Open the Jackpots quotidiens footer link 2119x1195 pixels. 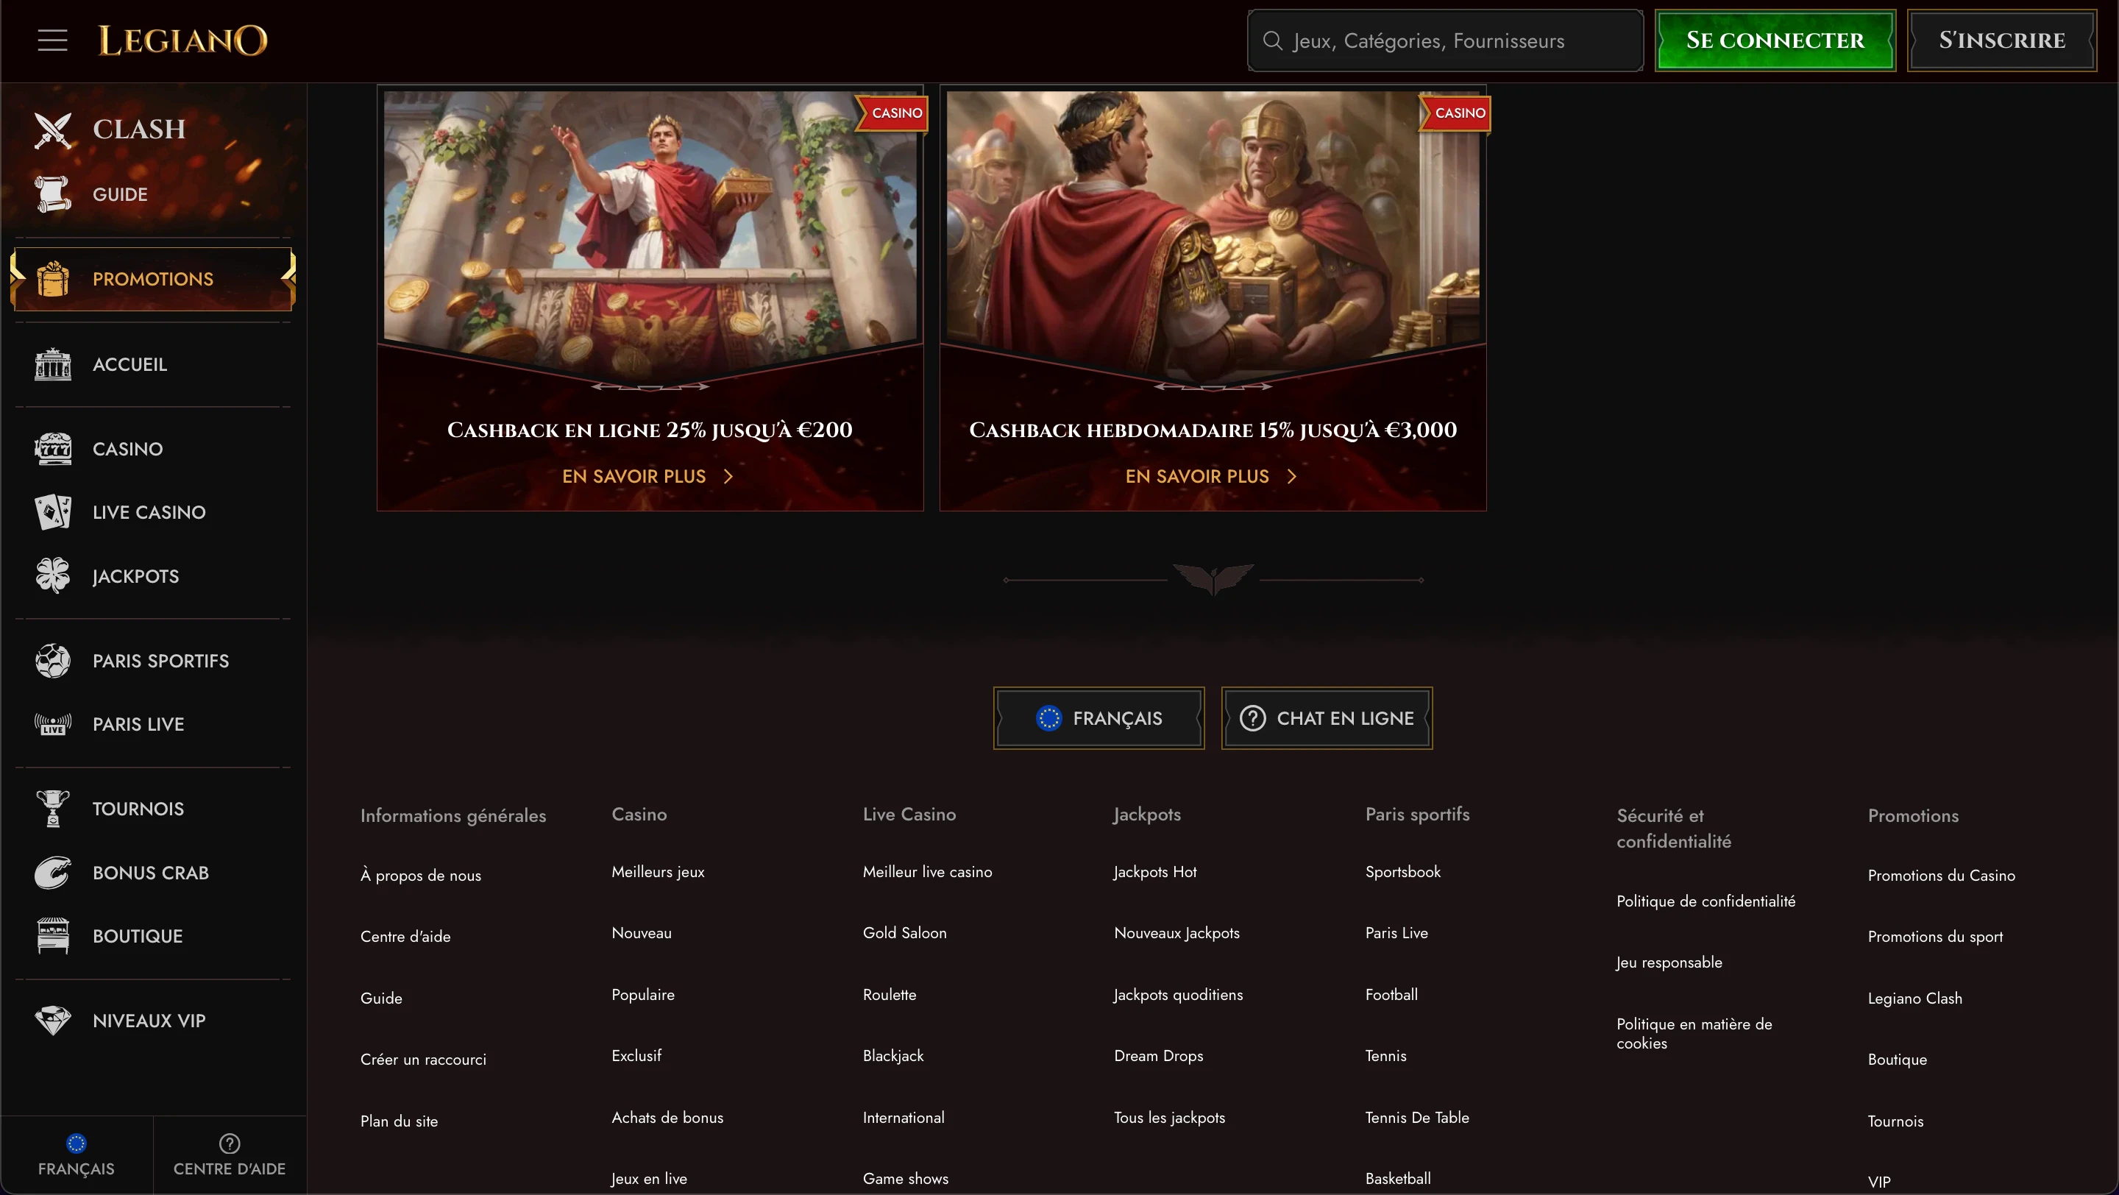(x=1178, y=994)
